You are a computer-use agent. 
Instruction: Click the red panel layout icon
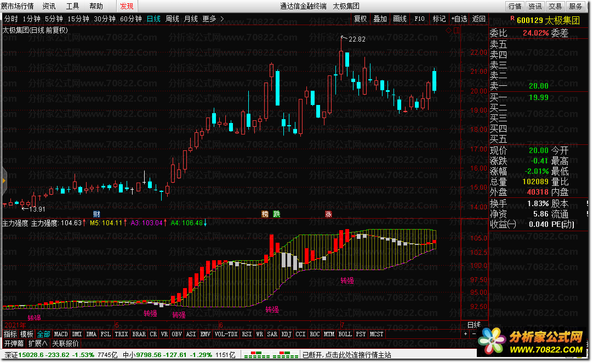click(457, 30)
